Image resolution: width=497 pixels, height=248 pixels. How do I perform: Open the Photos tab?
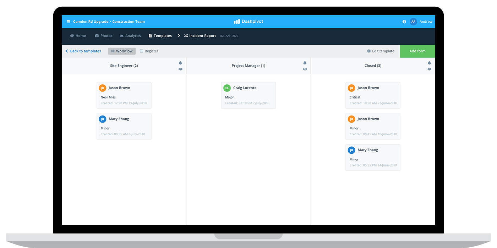[x=104, y=36]
